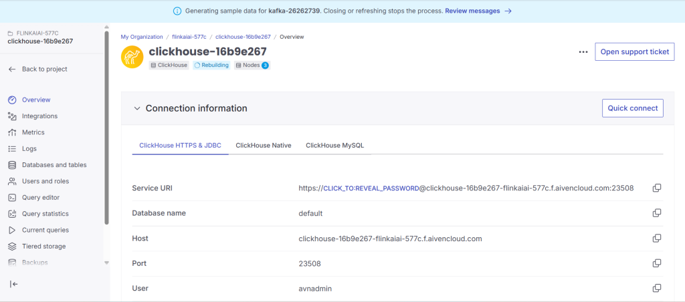This screenshot has height=302, width=685.
Task: Switch to ClickHouse MySQL tab
Action: 334,145
